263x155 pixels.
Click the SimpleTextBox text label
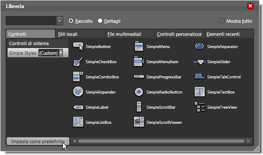(x=221, y=92)
